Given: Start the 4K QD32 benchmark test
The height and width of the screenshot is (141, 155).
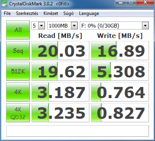Looking at the screenshot, I should click(x=18, y=113).
